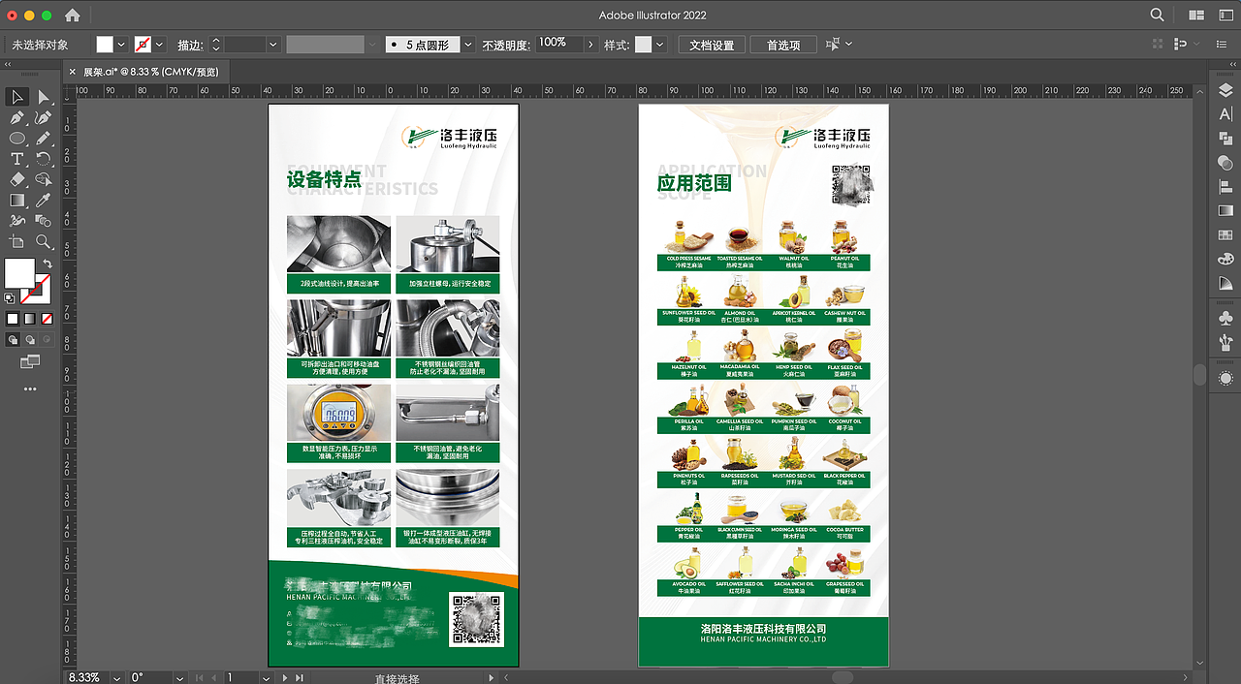Open the Gradient panel icon
1241x684 pixels.
click(1225, 211)
